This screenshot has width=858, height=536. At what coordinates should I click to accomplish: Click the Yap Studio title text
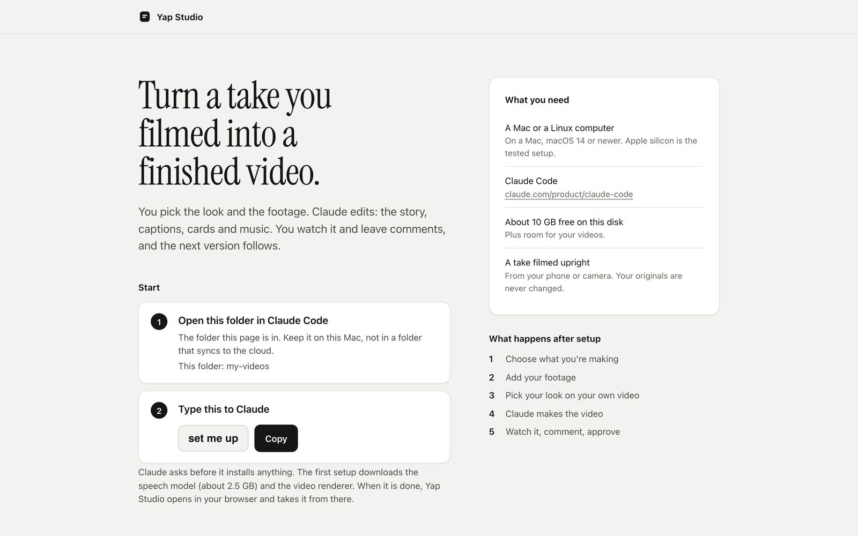coord(180,17)
